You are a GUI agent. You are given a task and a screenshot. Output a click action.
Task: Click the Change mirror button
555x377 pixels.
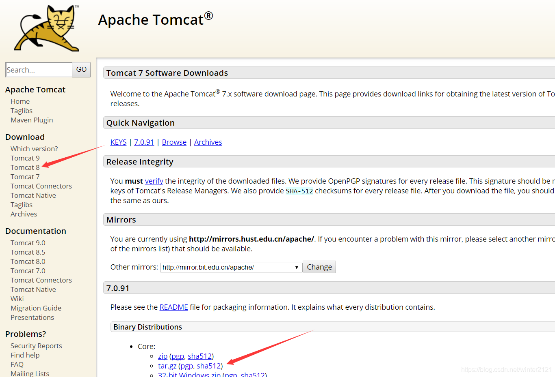(x=319, y=267)
